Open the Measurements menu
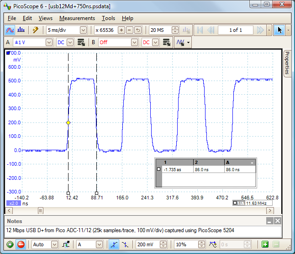The height and width of the screenshot is (254, 295). pos(77,18)
